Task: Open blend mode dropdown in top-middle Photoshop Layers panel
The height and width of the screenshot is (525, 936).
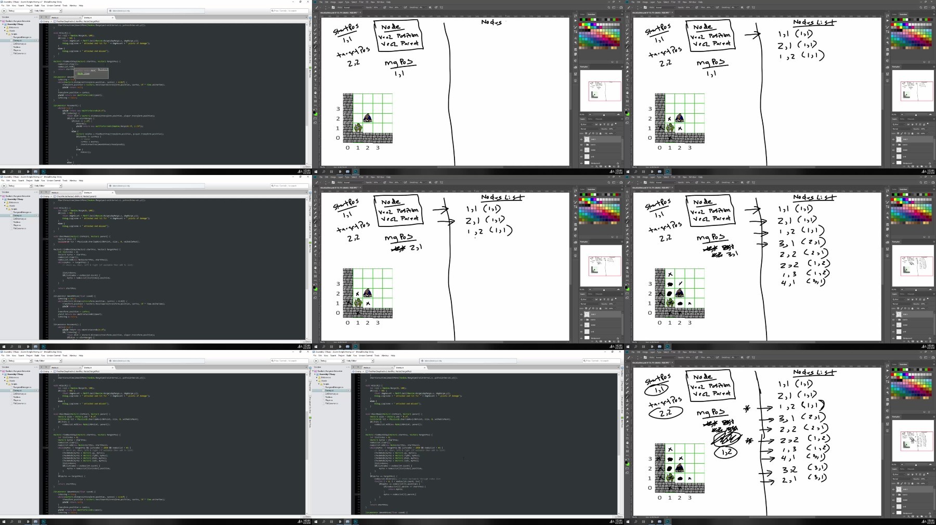Action: [x=590, y=129]
